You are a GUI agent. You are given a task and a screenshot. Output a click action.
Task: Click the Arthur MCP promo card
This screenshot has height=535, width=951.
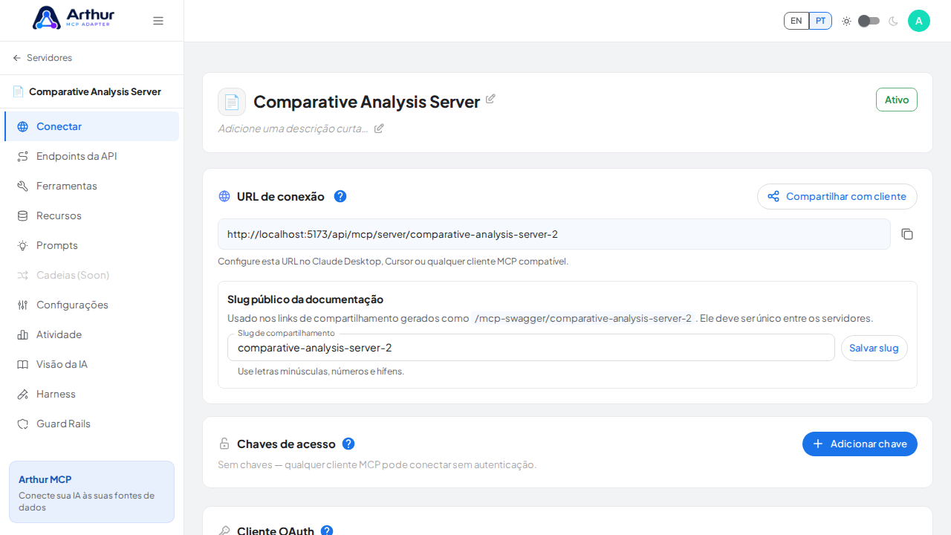click(x=91, y=492)
